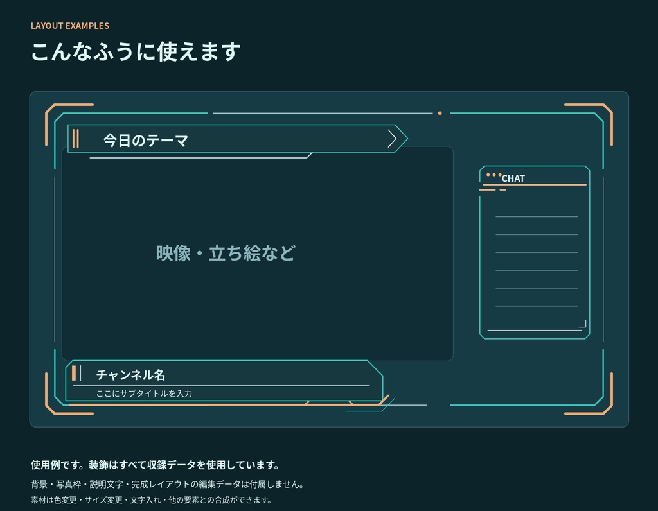The width and height of the screenshot is (658, 511).
Task: Click the heading こんなふうに使えます
Action: [136, 51]
